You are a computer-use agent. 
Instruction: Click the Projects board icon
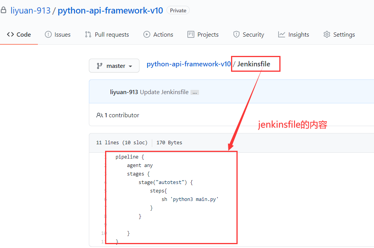(x=191, y=34)
